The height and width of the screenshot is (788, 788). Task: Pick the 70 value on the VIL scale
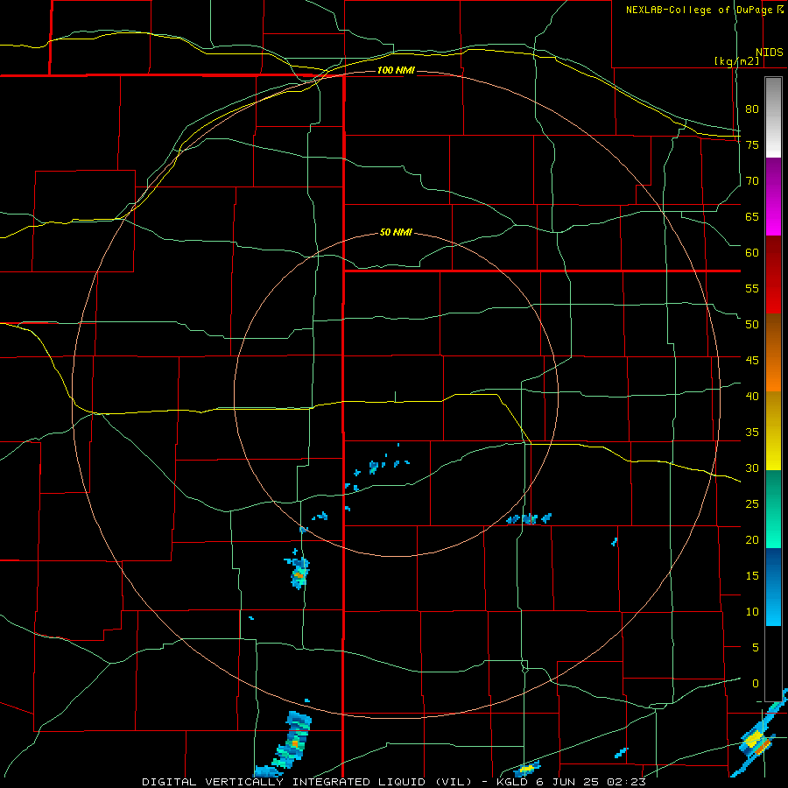coord(752,181)
